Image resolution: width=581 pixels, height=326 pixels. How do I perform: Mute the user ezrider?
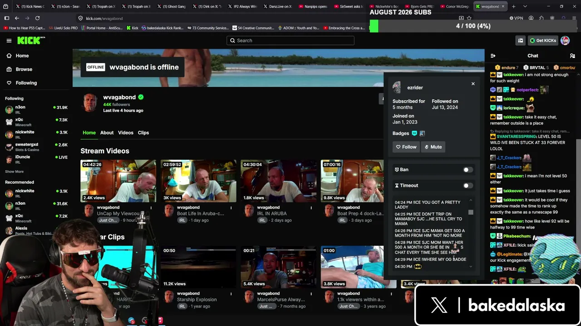(433, 147)
